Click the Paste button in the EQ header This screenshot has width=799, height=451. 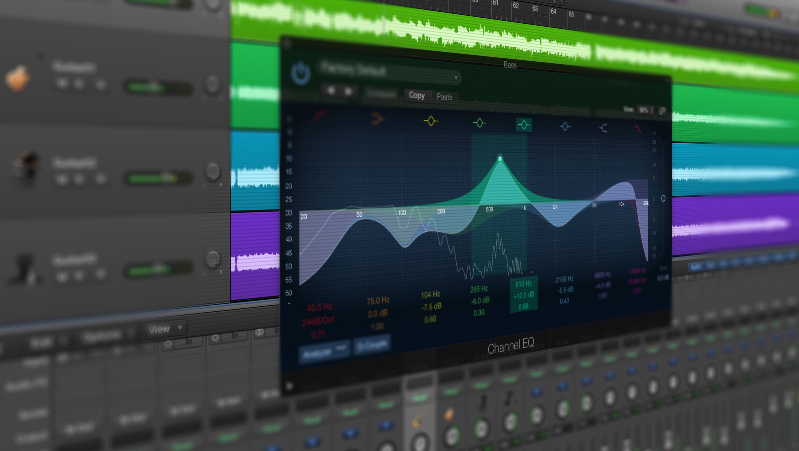[444, 97]
